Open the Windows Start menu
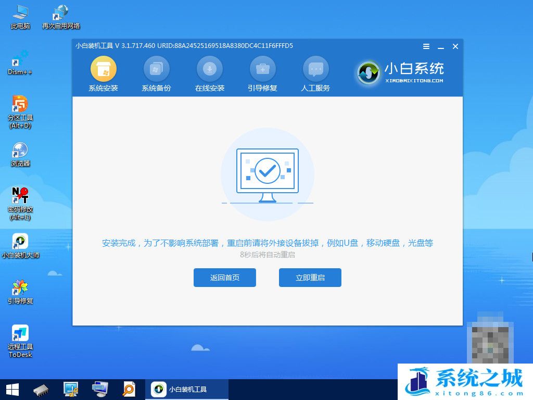Screen dimensions: 533x400 [11, 389]
